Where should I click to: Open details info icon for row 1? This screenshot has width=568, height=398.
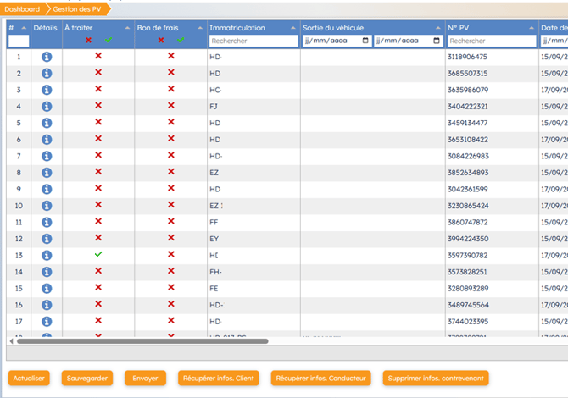[47, 58]
